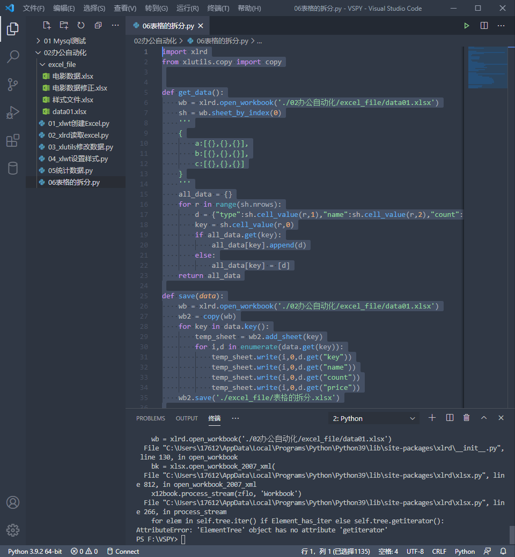Create a new terminal with plus icon
This screenshot has height=557, width=515.
pos(432,418)
